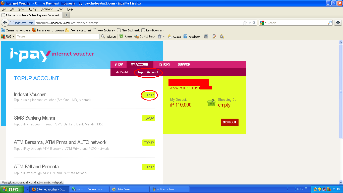The width and height of the screenshot is (343, 193).
Task: Open AVG toolbar notepad icon
Action: 214,36
